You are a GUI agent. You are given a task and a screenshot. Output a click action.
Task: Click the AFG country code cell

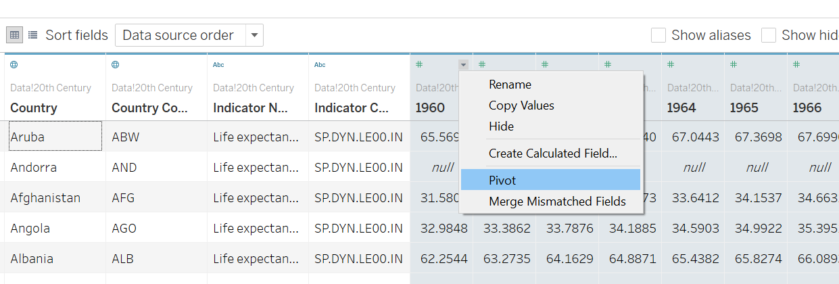[156, 197]
